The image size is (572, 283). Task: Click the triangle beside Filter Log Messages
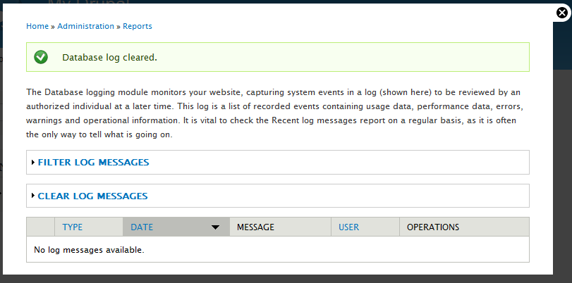pos(32,163)
